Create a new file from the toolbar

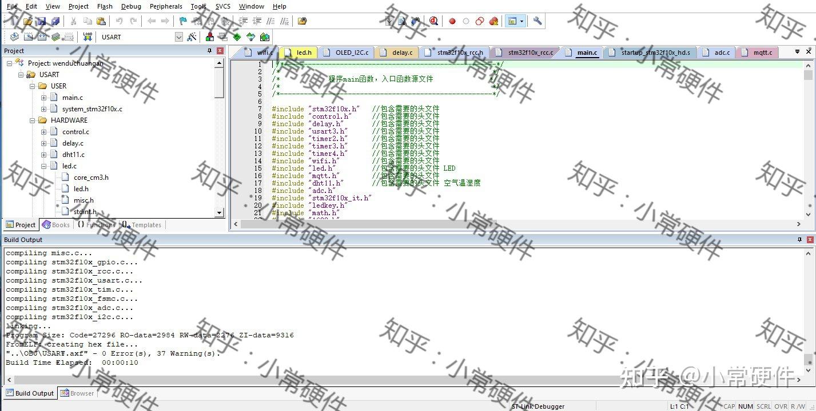click(x=15, y=21)
